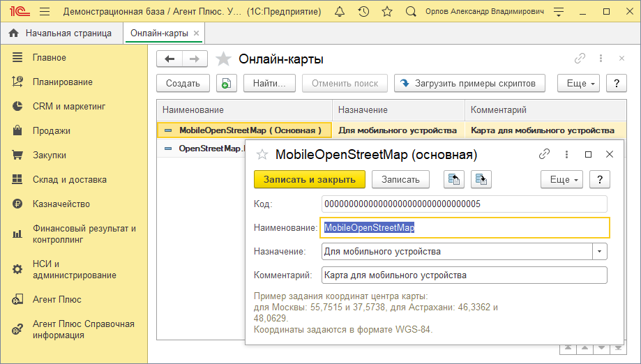This screenshot has width=641, height=364.
Task: Open the CRM и маркетинг section
Action: (68, 106)
